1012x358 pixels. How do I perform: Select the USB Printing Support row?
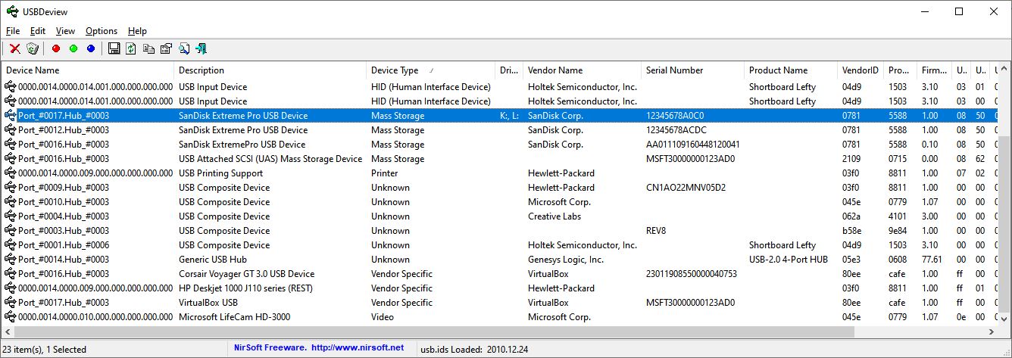pyautogui.click(x=500, y=173)
